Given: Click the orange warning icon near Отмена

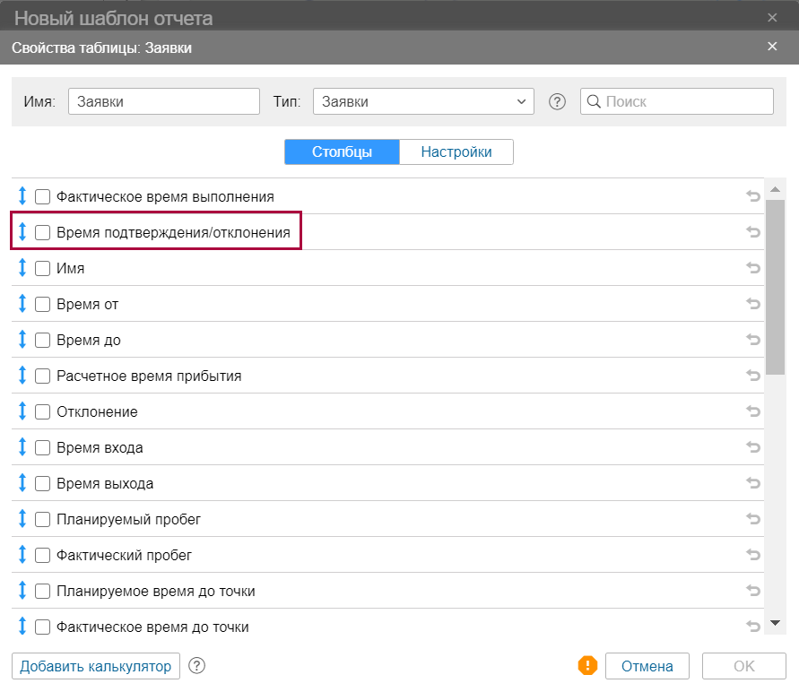Looking at the screenshot, I should 587,665.
